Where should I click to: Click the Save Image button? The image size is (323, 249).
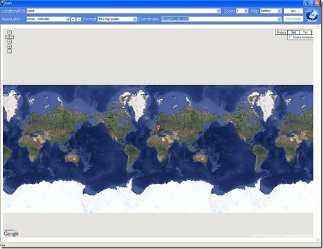tap(294, 19)
